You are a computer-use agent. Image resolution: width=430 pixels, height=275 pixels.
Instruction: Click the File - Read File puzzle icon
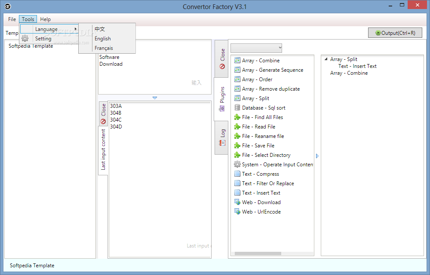(237, 127)
